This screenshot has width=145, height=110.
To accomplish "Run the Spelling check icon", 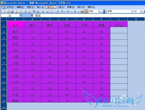I will pyautogui.click(x=34, y=12).
